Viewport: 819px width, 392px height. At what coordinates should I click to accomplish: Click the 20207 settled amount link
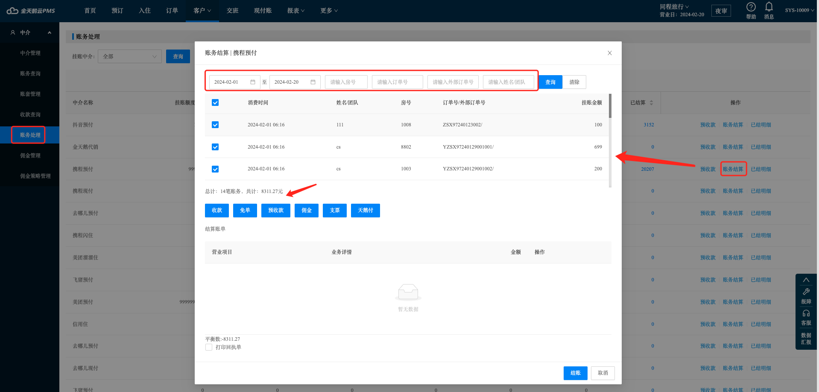tap(647, 169)
